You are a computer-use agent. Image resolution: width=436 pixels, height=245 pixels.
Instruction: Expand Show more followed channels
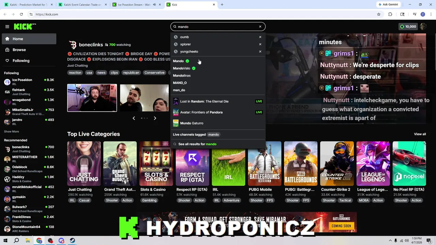coord(11,131)
